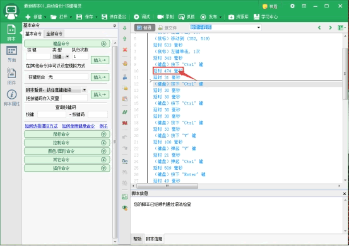Click the 把按键码存入变量 input field

click(74, 98)
